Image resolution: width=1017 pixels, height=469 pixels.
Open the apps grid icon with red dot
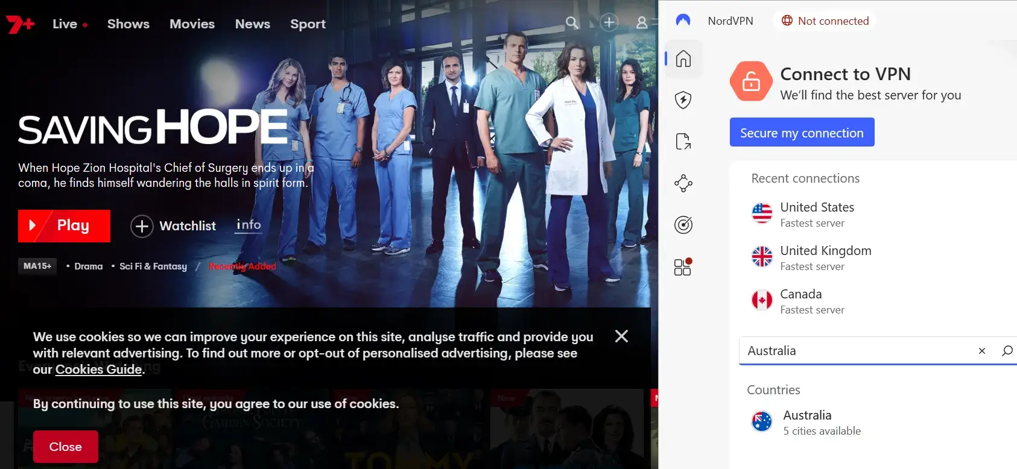point(683,267)
